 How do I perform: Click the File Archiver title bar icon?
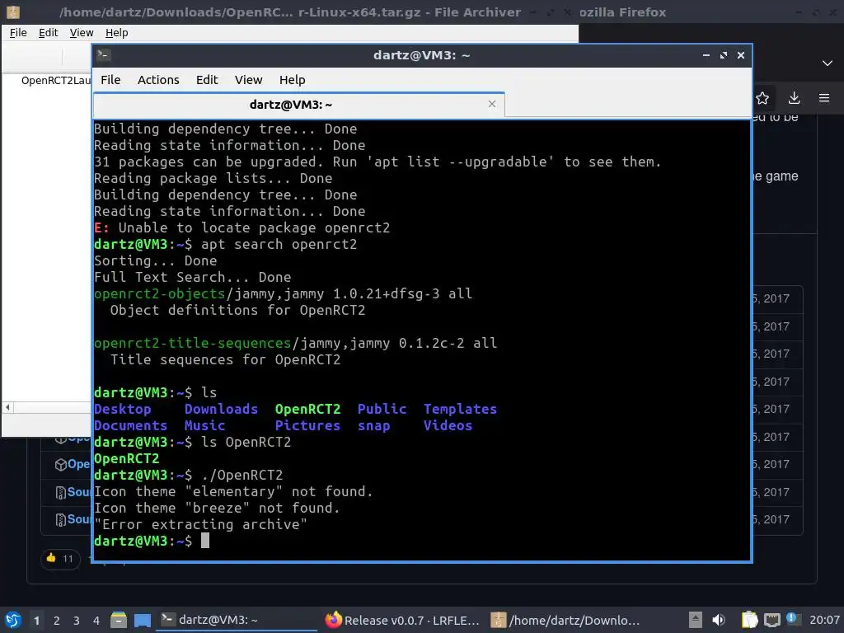point(13,12)
